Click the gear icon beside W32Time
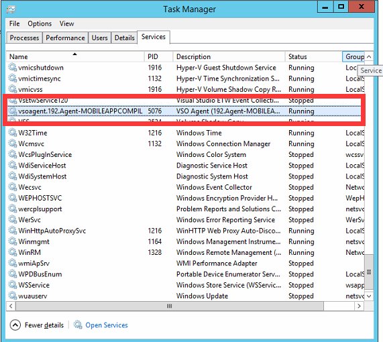 pyautogui.click(x=13, y=133)
